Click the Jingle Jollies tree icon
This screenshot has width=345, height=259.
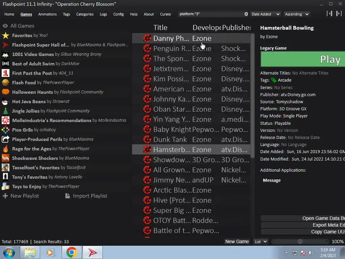coord(5,111)
